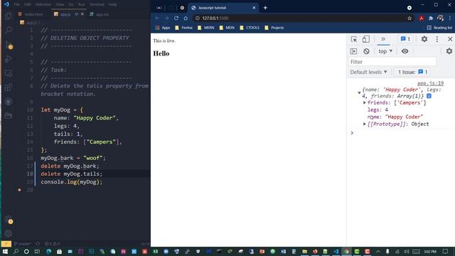Open Remote Explorer in VS Code activity bar
Screen dimensions: 455x256
point(9,73)
